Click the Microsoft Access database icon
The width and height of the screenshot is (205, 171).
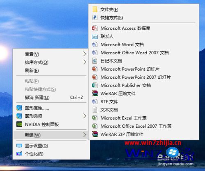[95, 28]
